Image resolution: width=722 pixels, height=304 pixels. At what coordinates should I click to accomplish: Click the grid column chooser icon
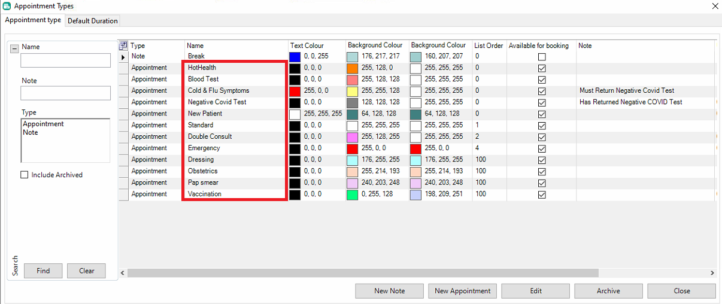tap(123, 45)
